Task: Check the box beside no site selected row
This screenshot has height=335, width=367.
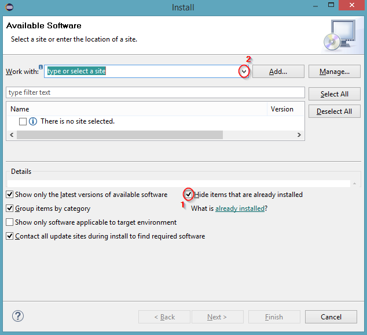Action: pos(23,121)
